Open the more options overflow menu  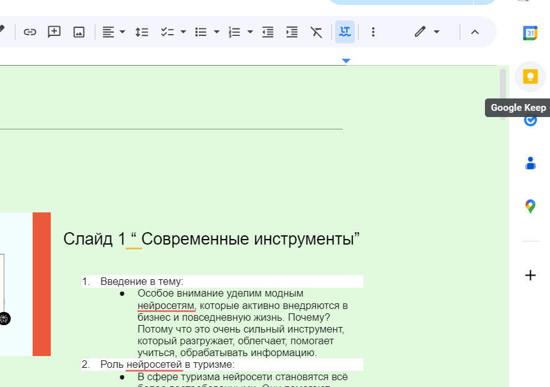tap(373, 32)
